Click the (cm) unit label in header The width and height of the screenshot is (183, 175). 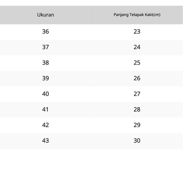click(156, 15)
